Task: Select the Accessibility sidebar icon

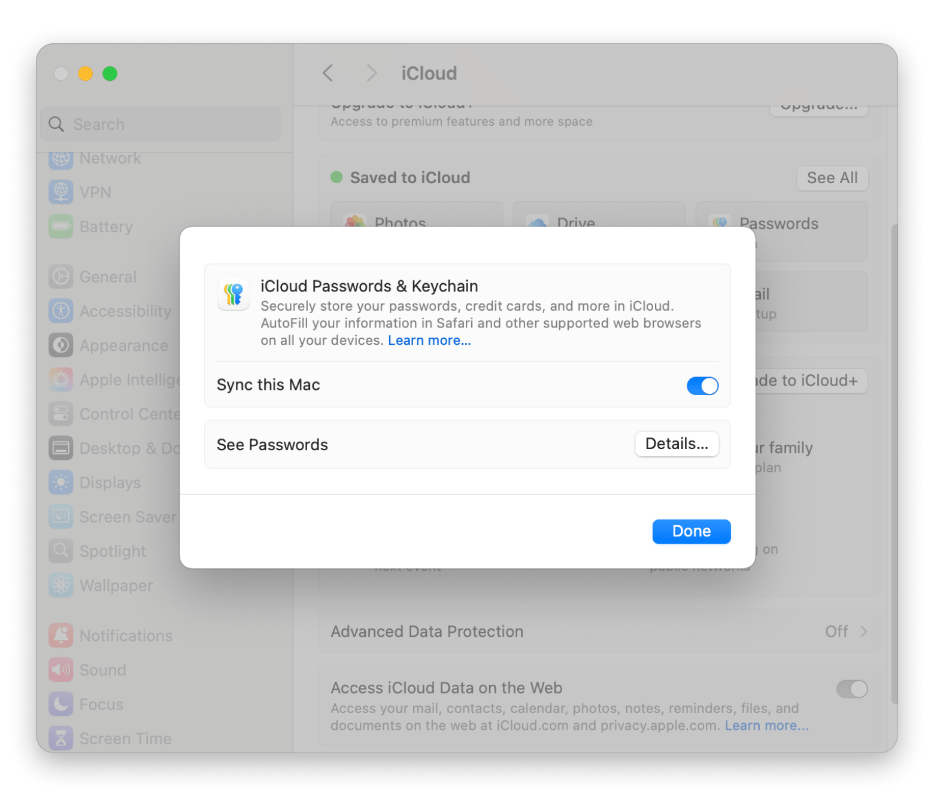Action: pos(61,311)
